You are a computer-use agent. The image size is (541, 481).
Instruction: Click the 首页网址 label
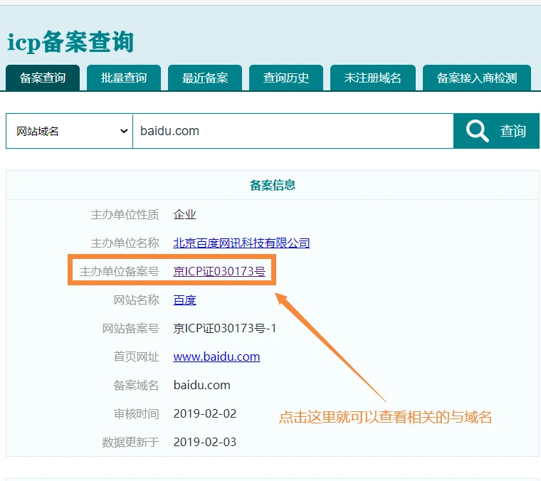136,356
